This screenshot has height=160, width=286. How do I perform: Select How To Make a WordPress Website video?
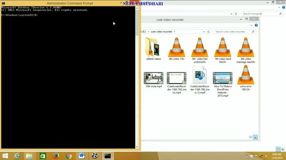[223, 84]
